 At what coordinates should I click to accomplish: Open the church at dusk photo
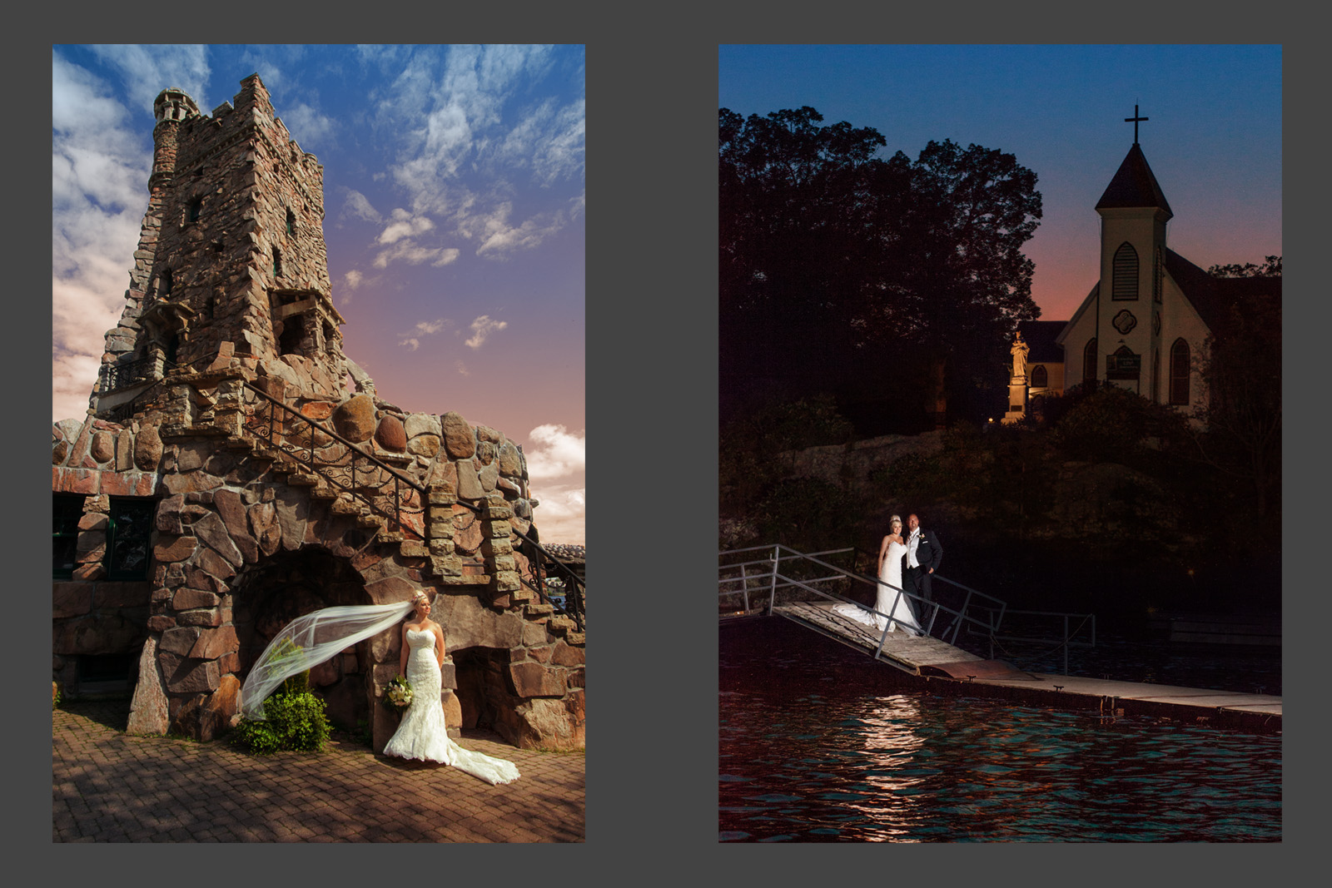point(999,333)
